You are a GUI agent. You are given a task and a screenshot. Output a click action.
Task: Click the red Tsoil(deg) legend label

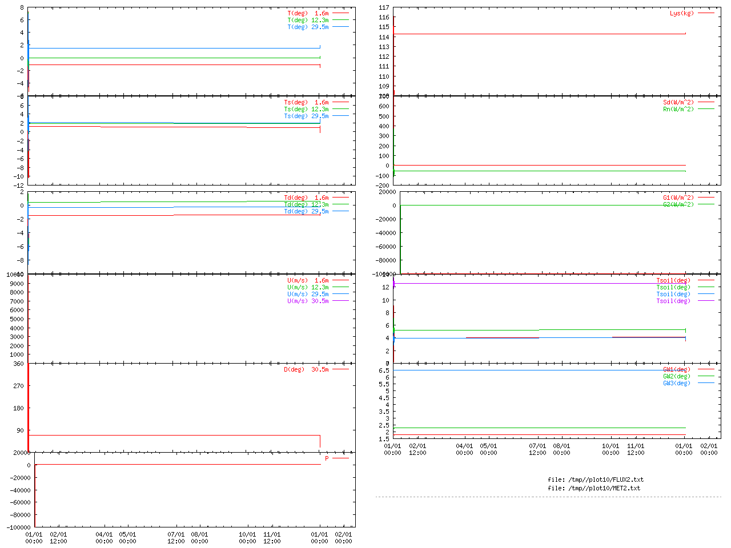[x=673, y=280]
